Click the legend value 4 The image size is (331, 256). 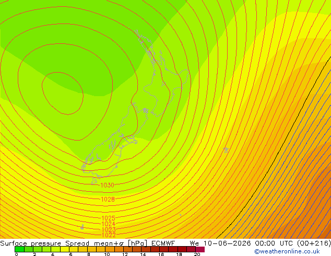[x=53, y=254]
